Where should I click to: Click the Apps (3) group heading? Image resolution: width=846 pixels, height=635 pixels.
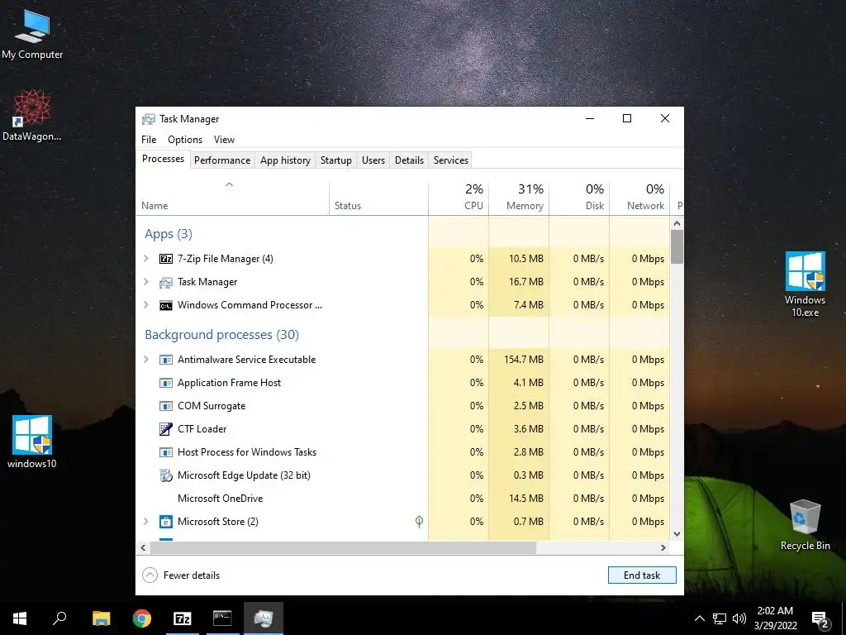pyautogui.click(x=169, y=234)
